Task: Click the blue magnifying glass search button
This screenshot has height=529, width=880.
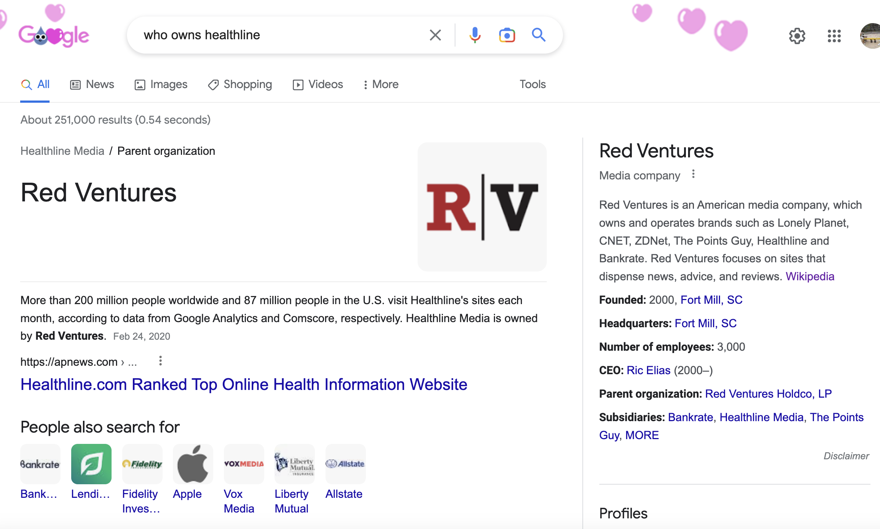Action: click(x=538, y=35)
